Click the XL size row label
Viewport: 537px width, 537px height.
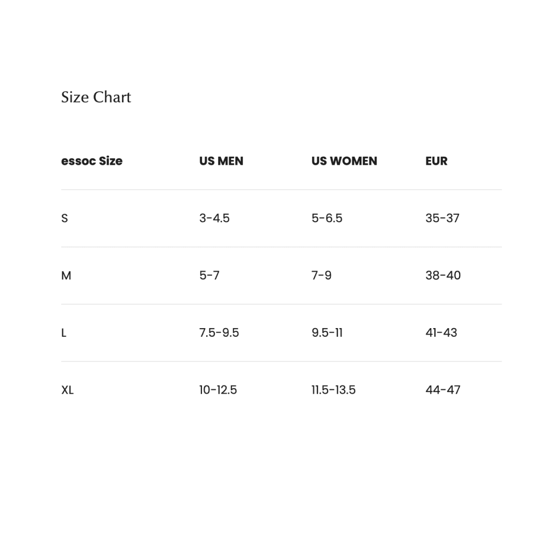tap(67, 390)
